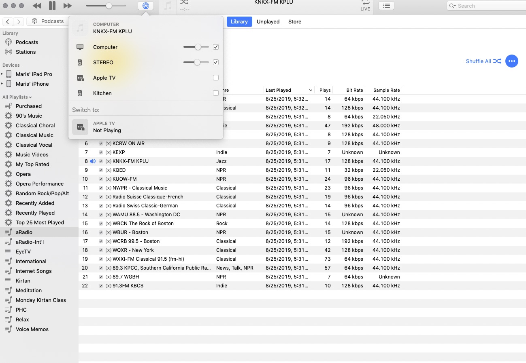Click Shuffle All
The width and height of the screenshot is (526, 363).
[483, 61]
